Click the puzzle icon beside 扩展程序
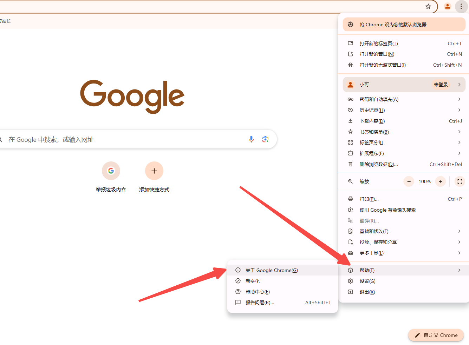This screenshot has width=469, height=345. pyautogui.click(x=350, y=153)
